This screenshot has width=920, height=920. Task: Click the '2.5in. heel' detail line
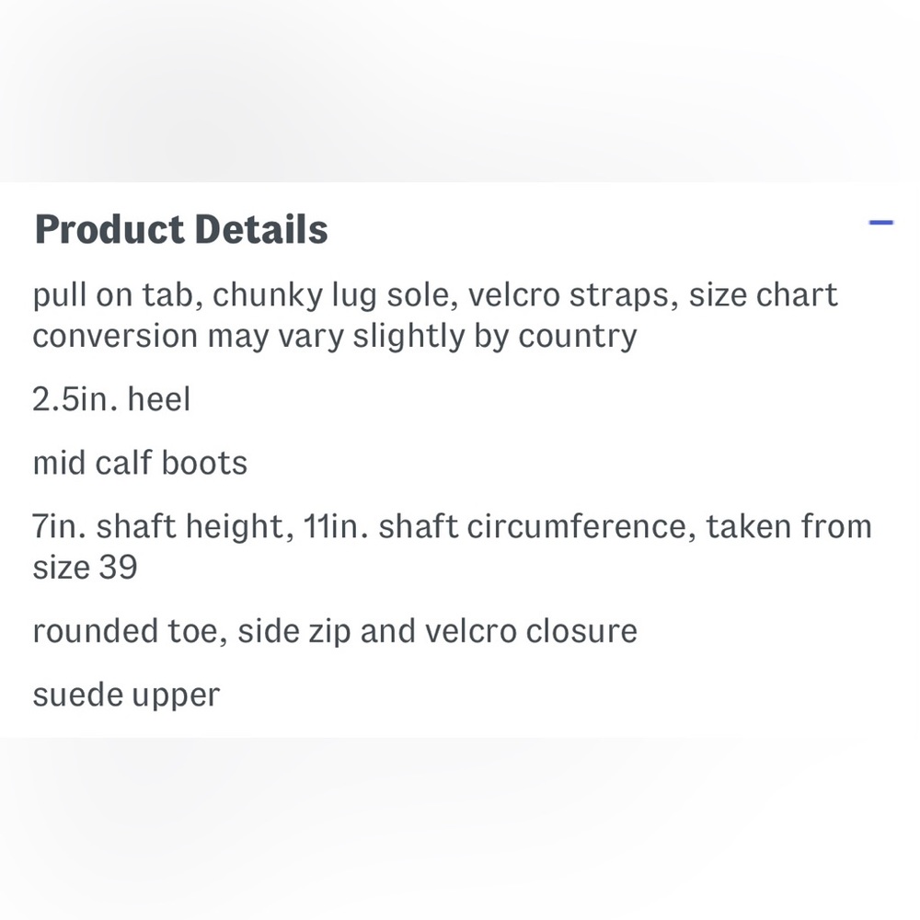[111, 399]
